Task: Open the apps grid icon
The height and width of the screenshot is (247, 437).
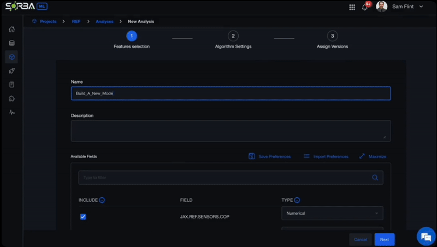Action: point(352,7)
